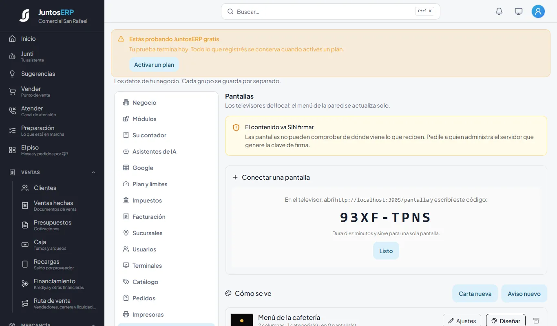The image size is (557, 326).
Task: Click Carta nueva button
Action: (x=475, y=293)
